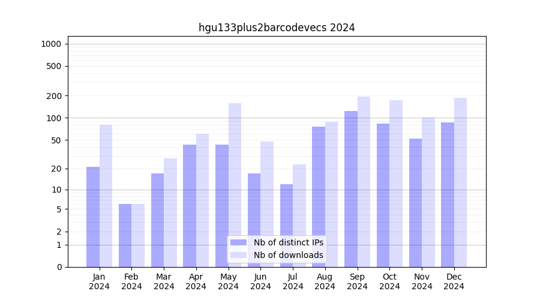Select the Dec 2024 downloads bar
Image resolution: width=540 pixels, height=300 pixels.
coord(460,182)
